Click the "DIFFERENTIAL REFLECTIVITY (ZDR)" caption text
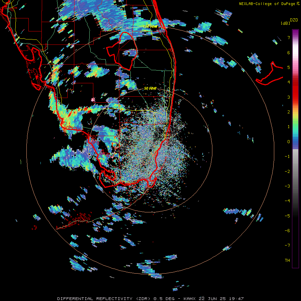 click(x=105, y=299)
